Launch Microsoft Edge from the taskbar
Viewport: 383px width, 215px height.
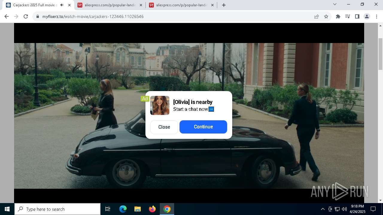123,209
